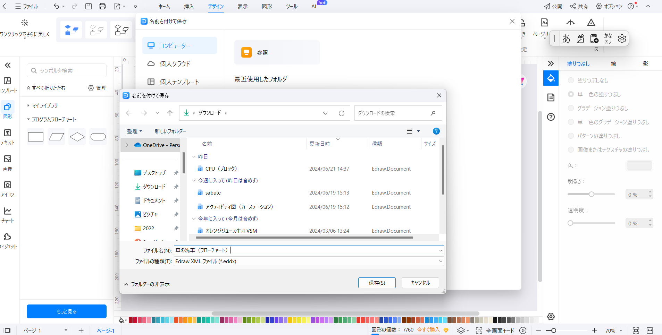Select the rectangle process shape
662x335 pixels.
tap(35, 137)
